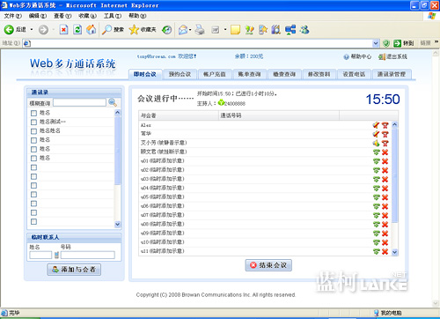Click the temporary contact 号码 input field
This screenshot has height=319, width=440.
88,255
